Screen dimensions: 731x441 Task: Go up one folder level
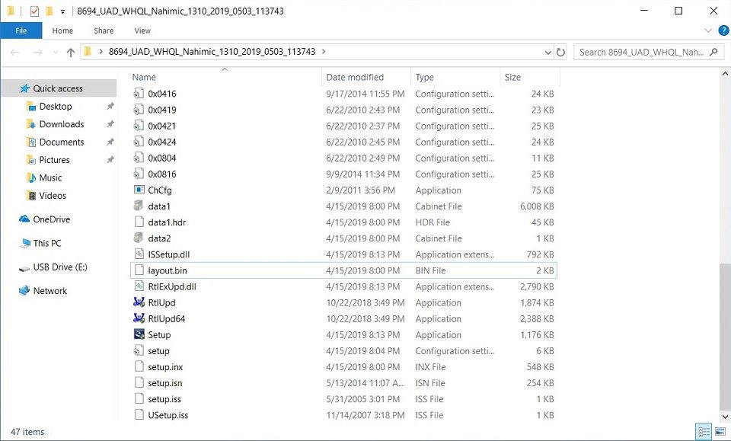[x=70, y=53]
